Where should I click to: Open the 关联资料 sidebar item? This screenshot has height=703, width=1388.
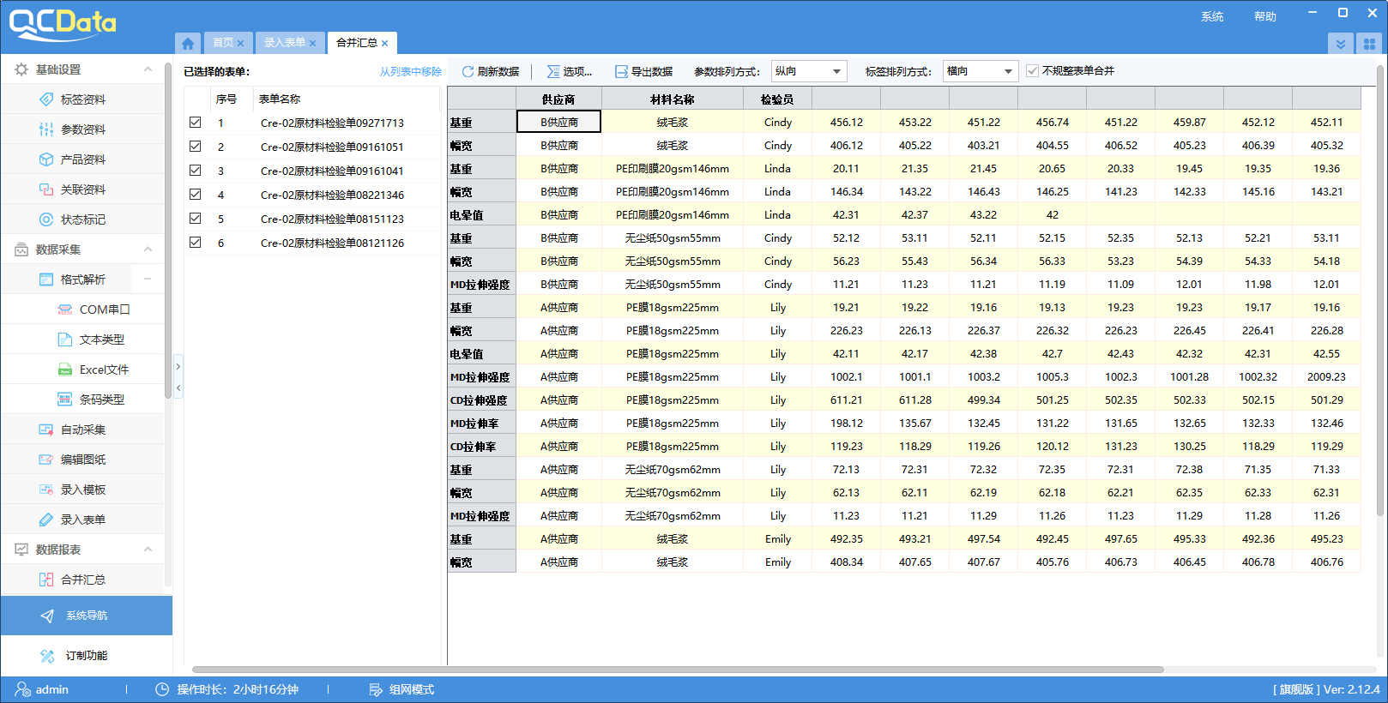(82, 189)
